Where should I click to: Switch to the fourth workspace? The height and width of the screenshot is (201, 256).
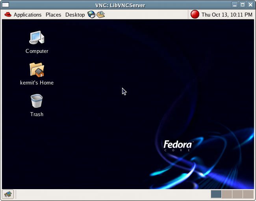point(248,194)
